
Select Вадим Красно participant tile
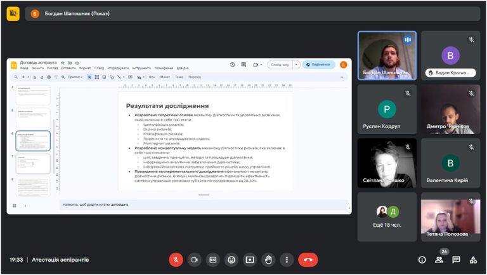451,56
